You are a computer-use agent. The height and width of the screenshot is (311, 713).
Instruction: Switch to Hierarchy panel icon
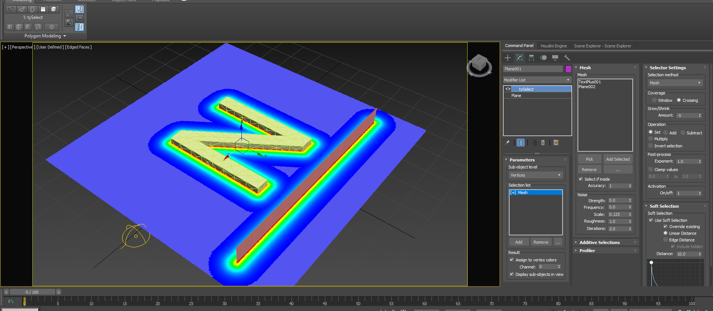click(531, 58)
